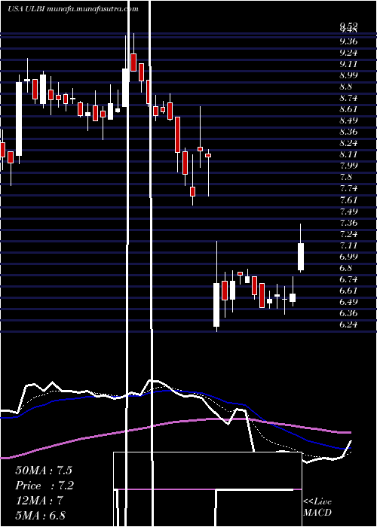Select the 8.36 price level label

pos(348,132)
